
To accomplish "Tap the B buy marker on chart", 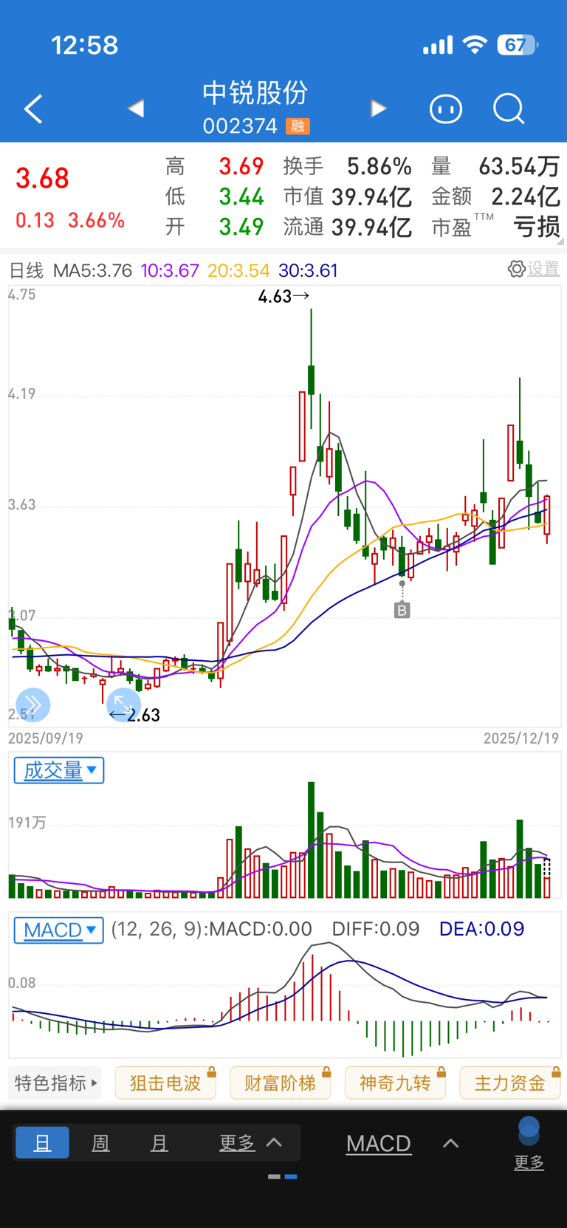I will click(402, 610).
